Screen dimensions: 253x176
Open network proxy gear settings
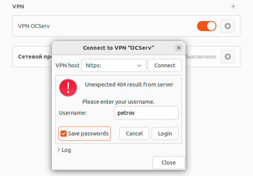pyautogui.click(x=228, y=57)
